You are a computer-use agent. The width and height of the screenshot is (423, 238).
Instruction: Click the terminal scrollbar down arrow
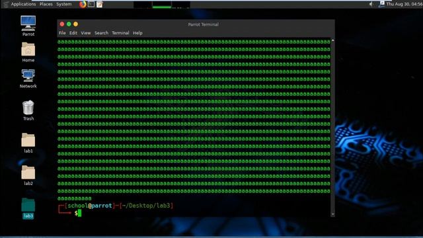point(332,214)
